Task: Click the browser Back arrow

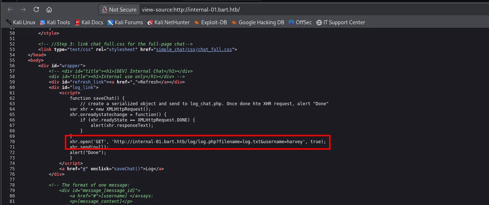Action: (10, 9)
